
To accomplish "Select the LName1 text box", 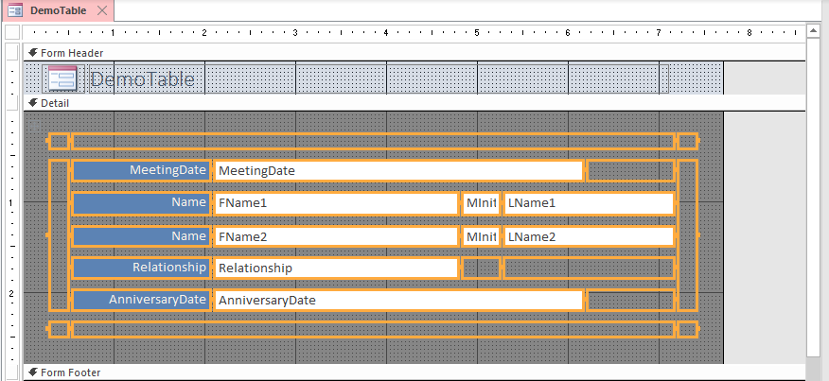I will [x=588, y=203].
